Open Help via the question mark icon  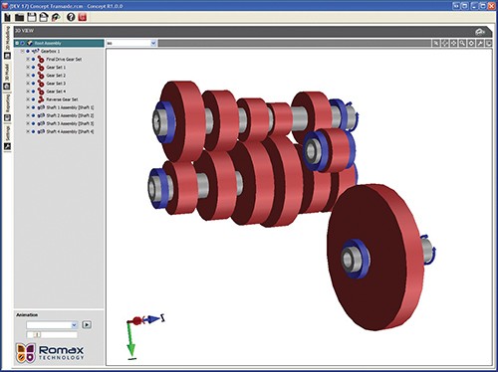click(x=71, y=17)
